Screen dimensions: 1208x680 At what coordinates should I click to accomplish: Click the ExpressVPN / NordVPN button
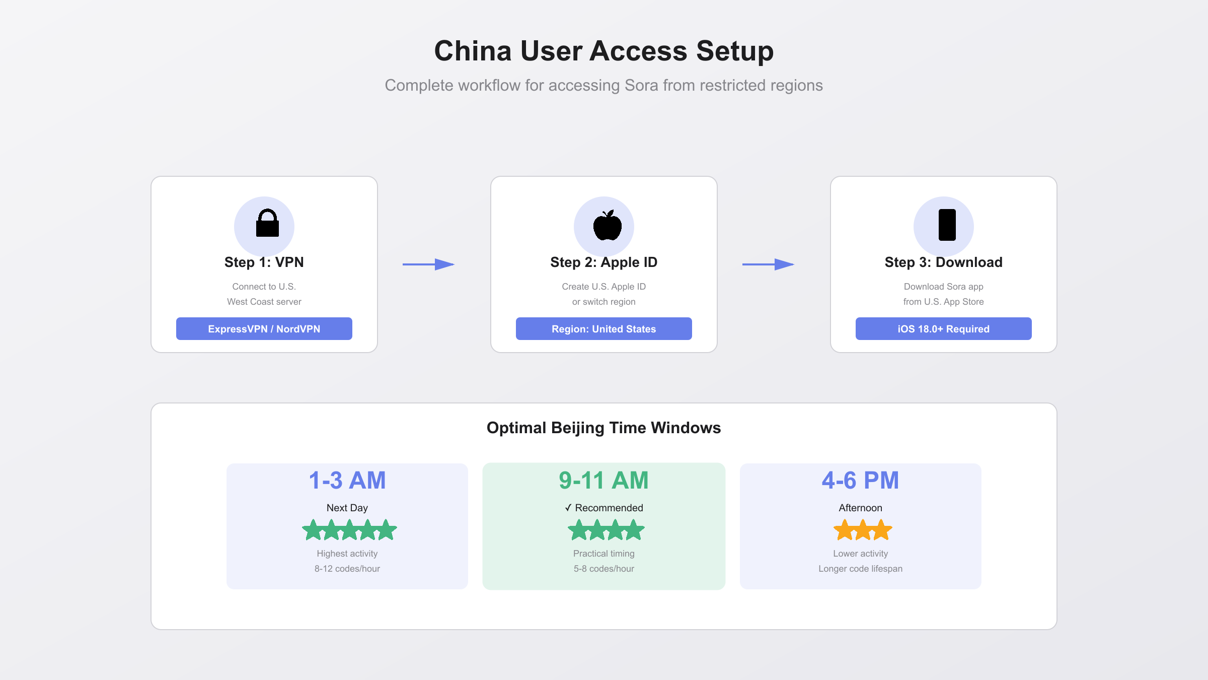pos(264,328)
